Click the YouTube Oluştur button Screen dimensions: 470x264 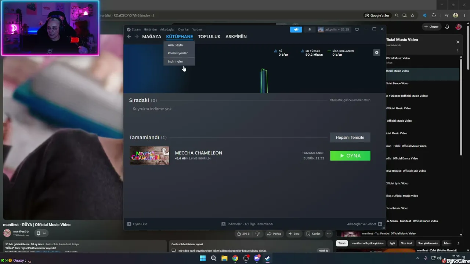pos(431,27)
